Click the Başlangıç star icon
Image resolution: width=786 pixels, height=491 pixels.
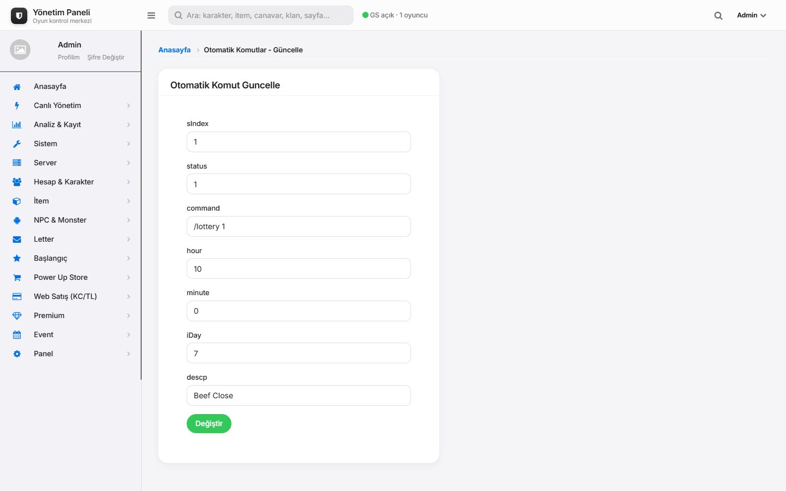tap(17, 259)
